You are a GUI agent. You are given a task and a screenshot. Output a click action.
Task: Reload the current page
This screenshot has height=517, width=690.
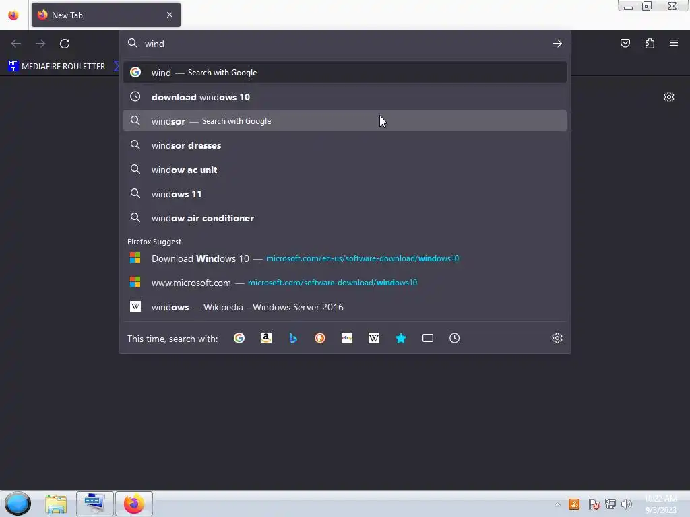pos(65,44)
